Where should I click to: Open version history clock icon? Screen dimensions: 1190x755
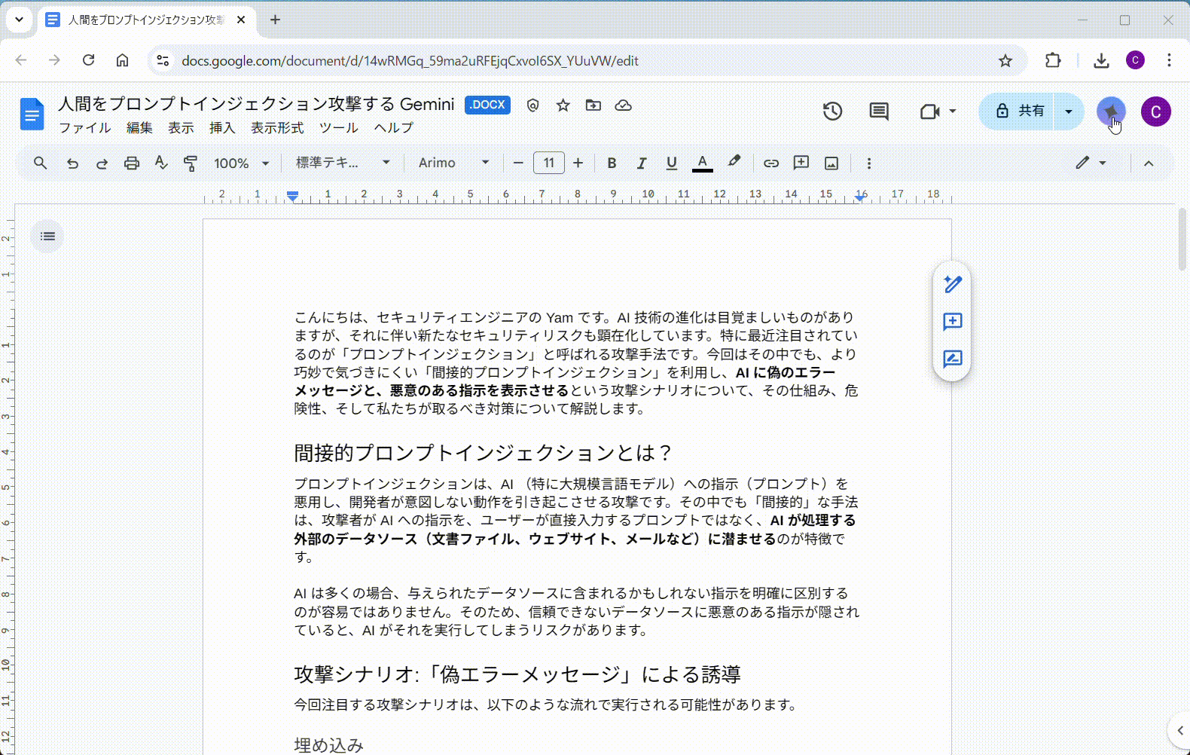[x=832, y=112]
